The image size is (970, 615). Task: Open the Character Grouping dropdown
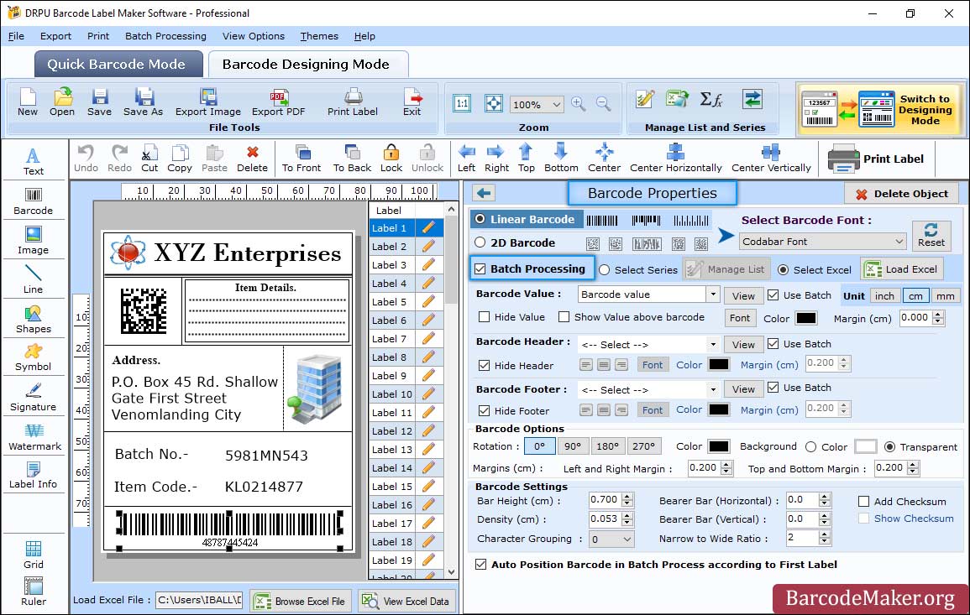point(611,539)
